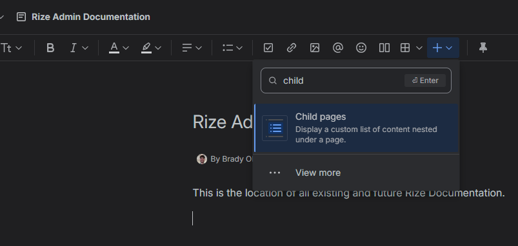Pin the toolbar with pushpin icon
The width and height of the screenshot is (518, 246).
[483, 48]
